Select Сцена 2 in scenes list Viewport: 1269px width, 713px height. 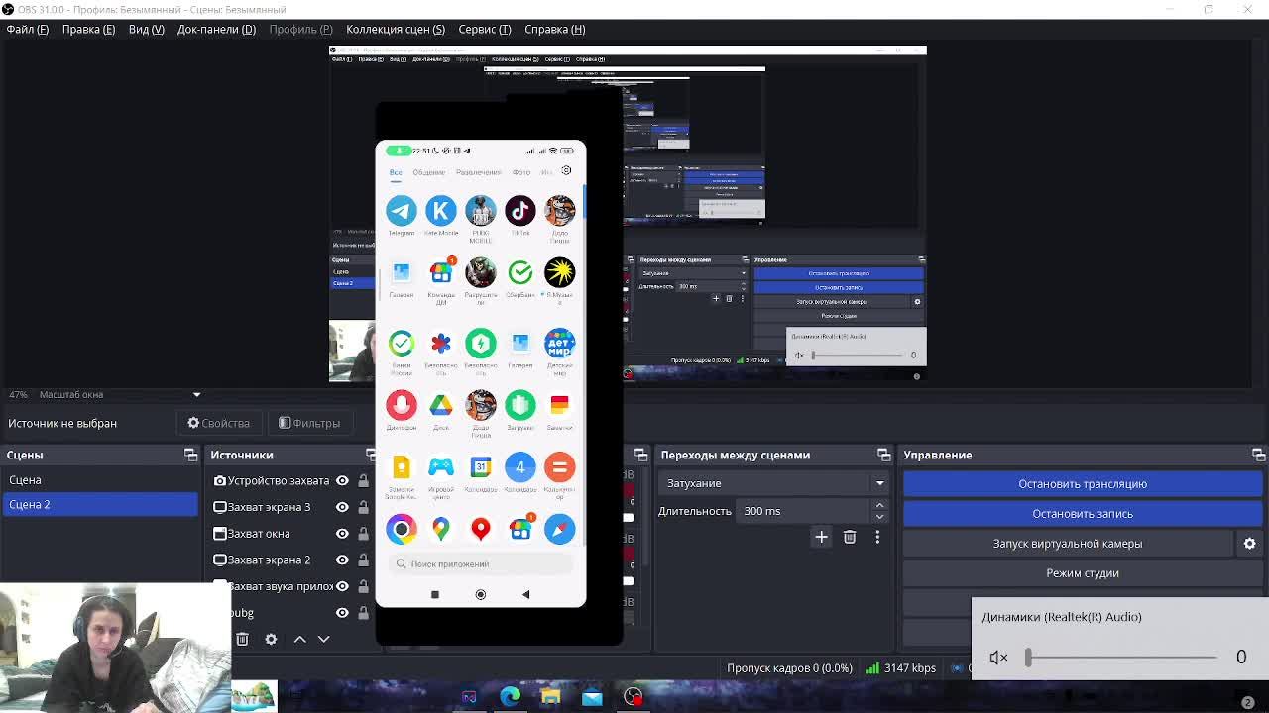pos(99,505)
